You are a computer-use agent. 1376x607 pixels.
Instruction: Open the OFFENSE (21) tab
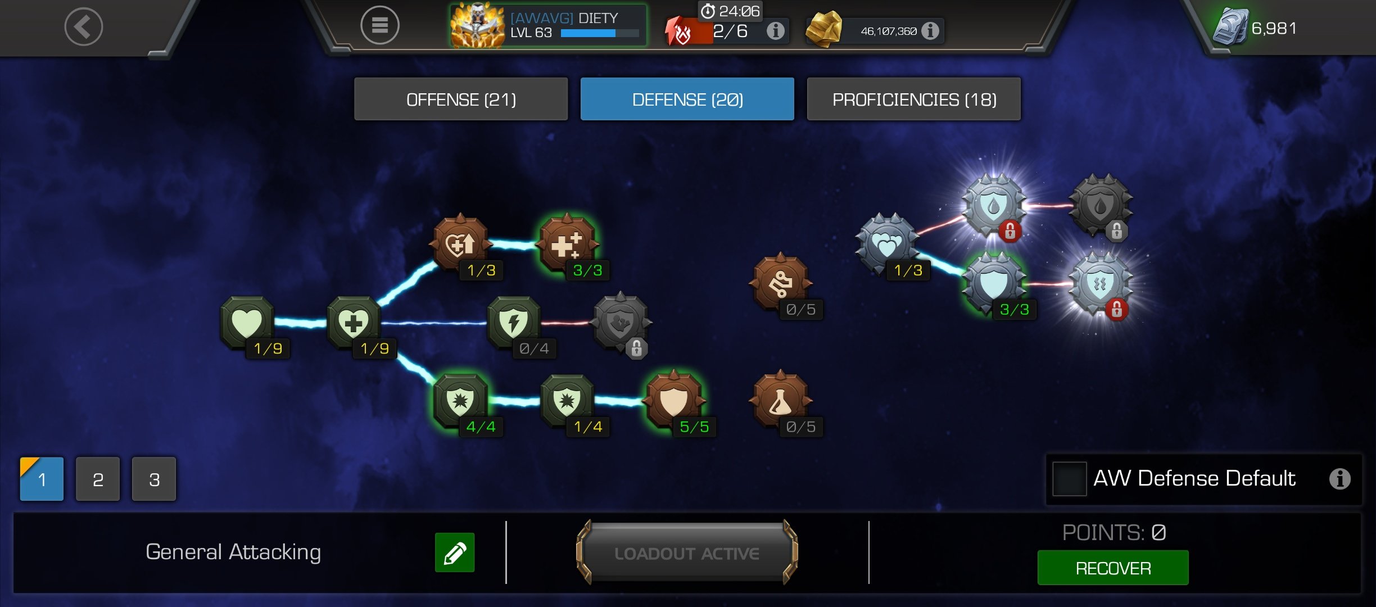tap(461, 99)
